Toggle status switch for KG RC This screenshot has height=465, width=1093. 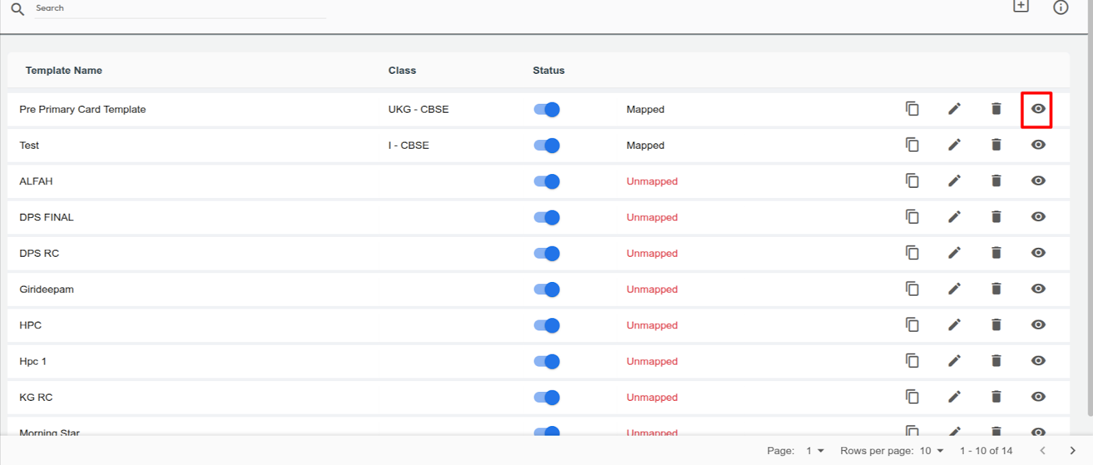[x=546, y=397]
